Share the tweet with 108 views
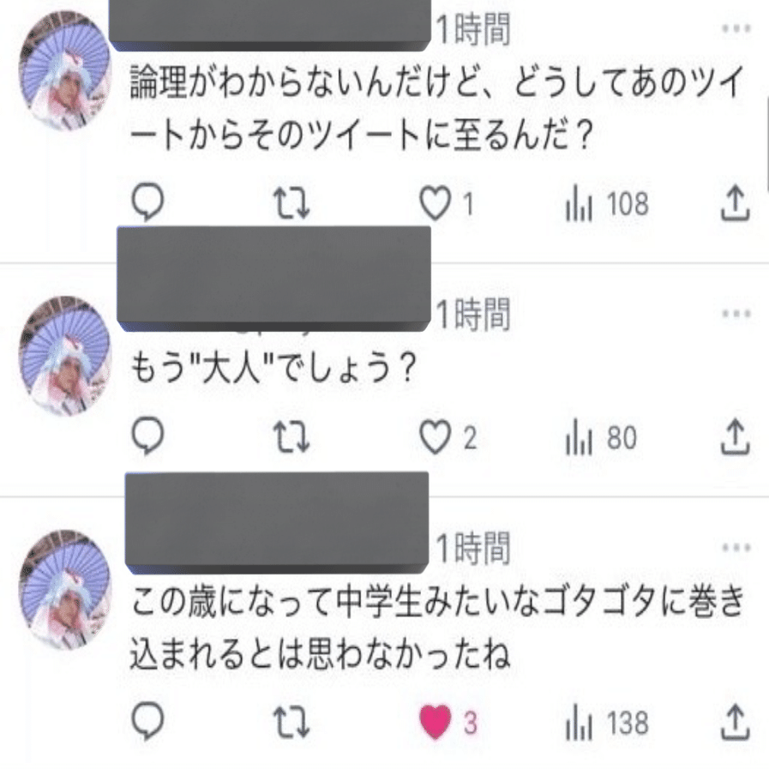The image size is (769, 769). 735,204
